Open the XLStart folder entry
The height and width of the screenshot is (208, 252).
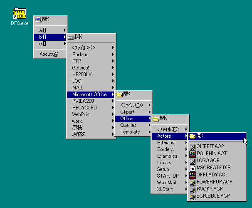(170, 189)
